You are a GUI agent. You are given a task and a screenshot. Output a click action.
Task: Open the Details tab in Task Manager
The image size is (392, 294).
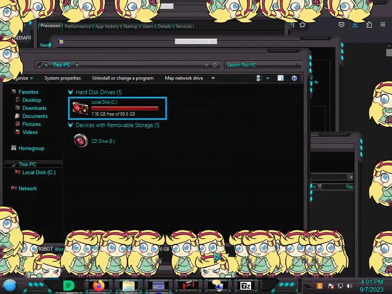(164, 26)
